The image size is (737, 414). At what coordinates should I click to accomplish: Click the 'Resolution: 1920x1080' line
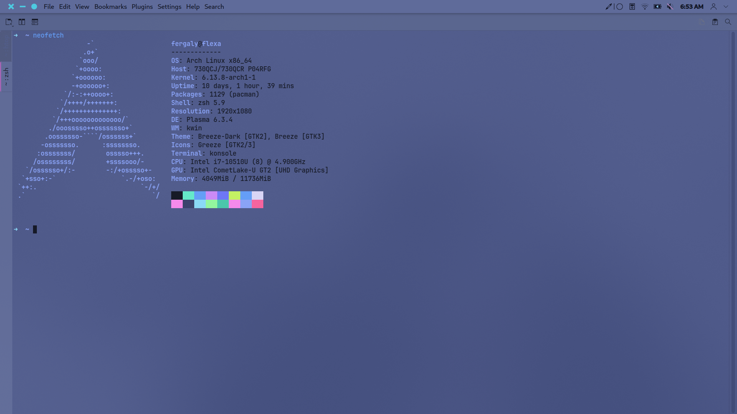[212, 111]
